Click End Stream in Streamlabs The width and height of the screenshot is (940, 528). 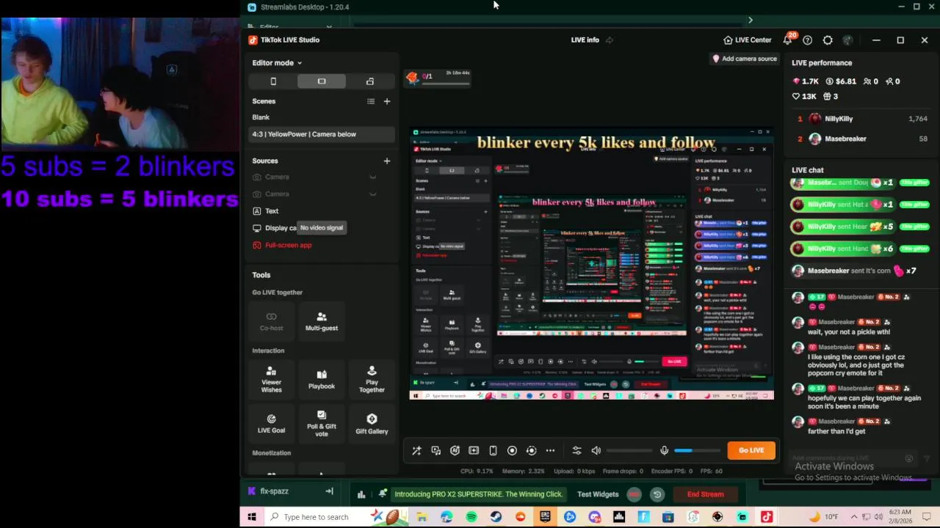705,494
